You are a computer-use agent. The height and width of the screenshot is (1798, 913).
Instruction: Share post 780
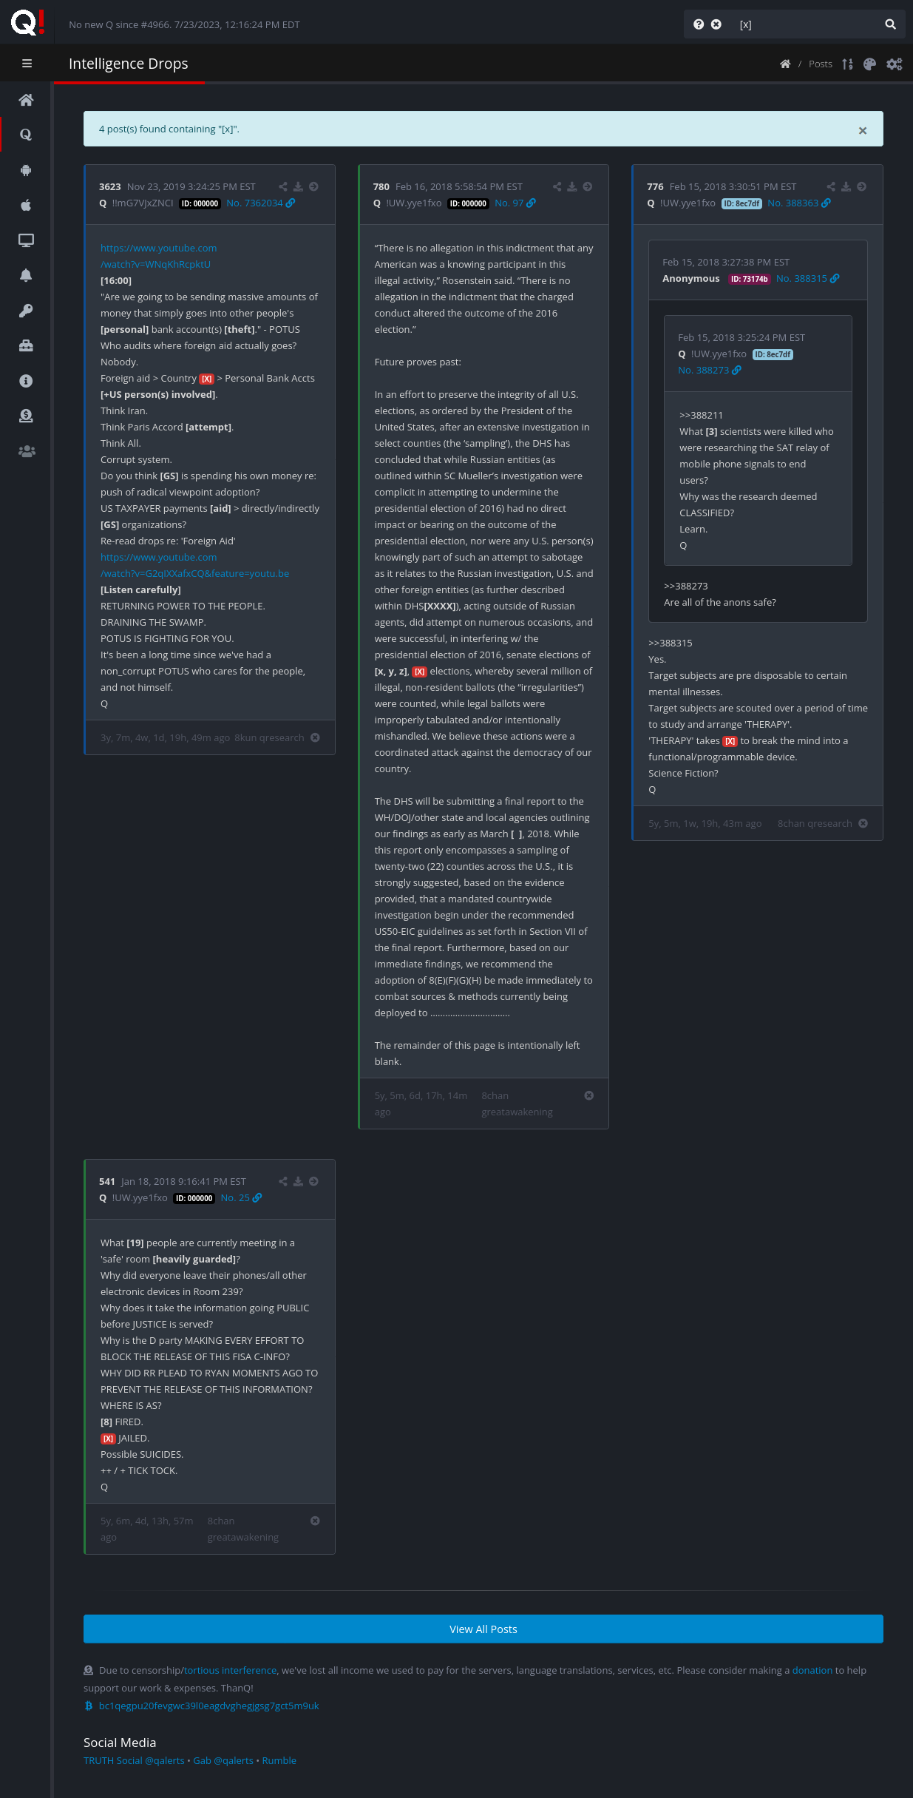pyautogui.click(x=557, y=187)
